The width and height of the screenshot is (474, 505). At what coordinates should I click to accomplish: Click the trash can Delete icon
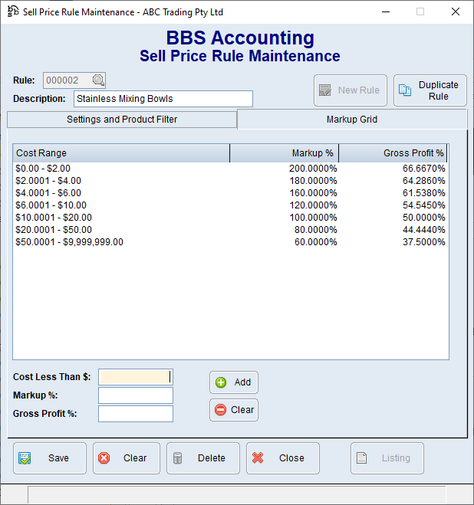tap(178, 458)
